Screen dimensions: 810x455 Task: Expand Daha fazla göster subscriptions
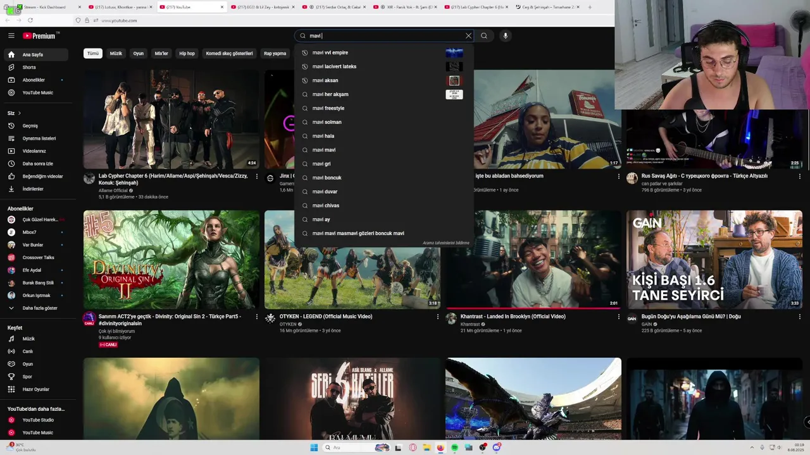click(x=37, y=308)
